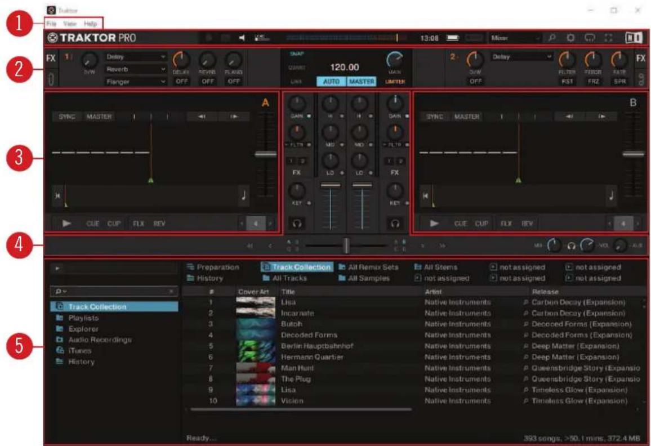
Task: Click Deck B letter to open deck menu
Action: tap(633, 102)
